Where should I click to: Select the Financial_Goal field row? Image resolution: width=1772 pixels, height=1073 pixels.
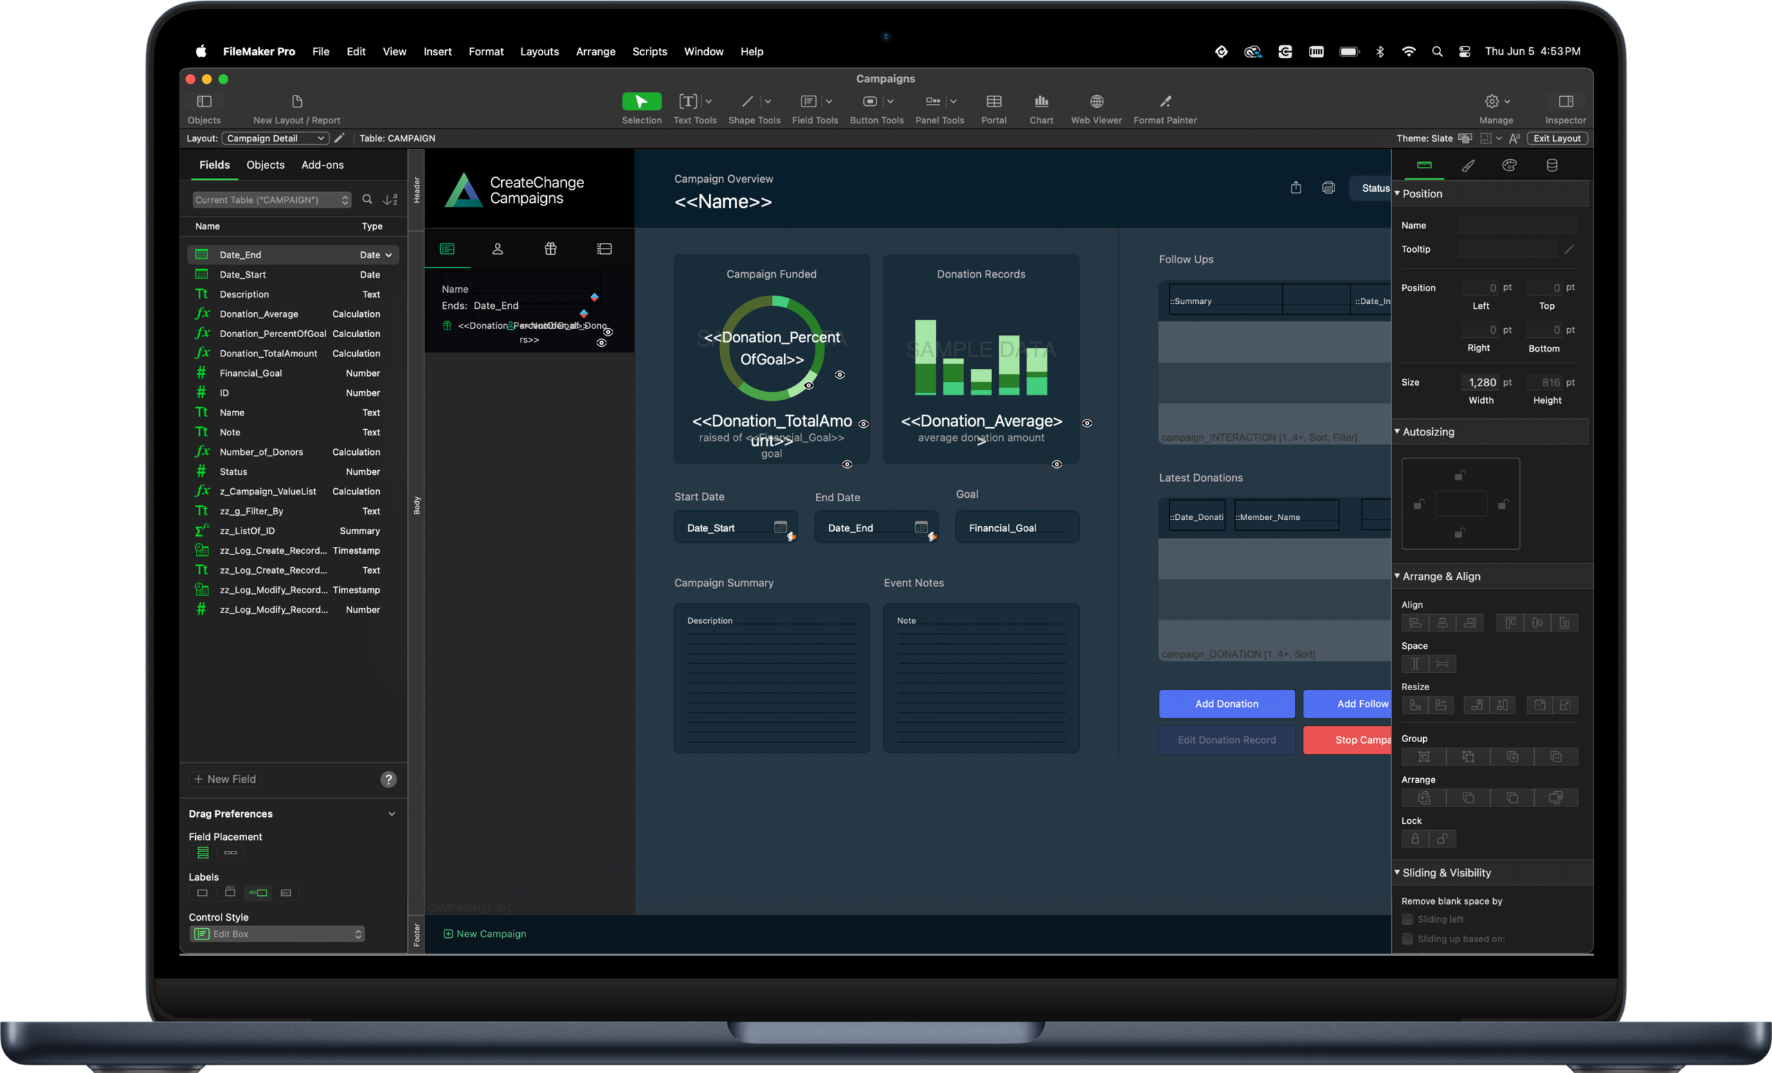point(293,372)
